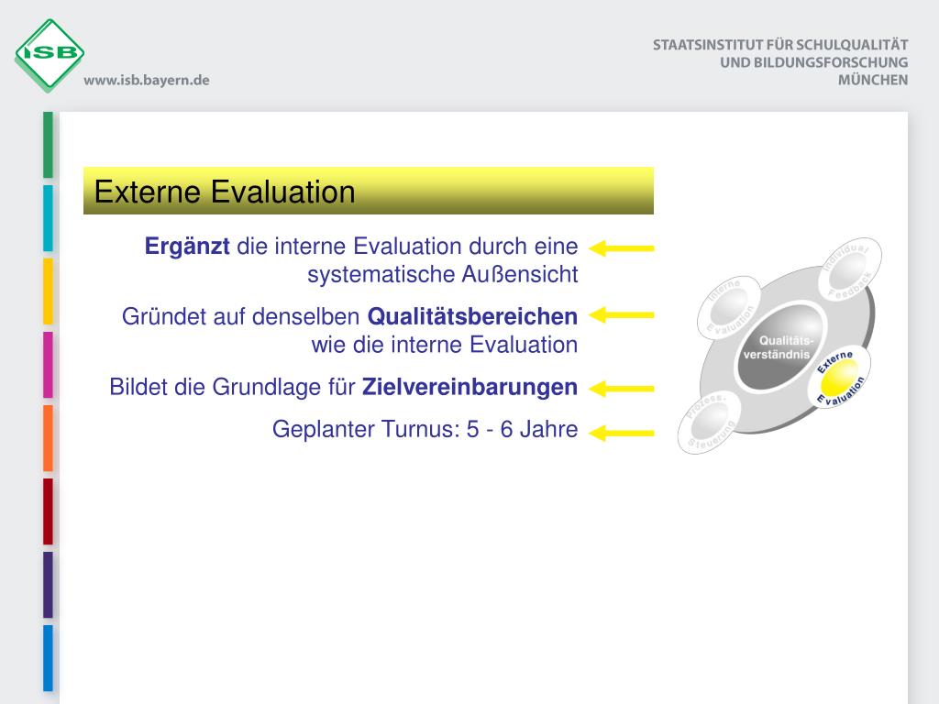Click the text systematische Außensicht

click(x=443, y=274)
